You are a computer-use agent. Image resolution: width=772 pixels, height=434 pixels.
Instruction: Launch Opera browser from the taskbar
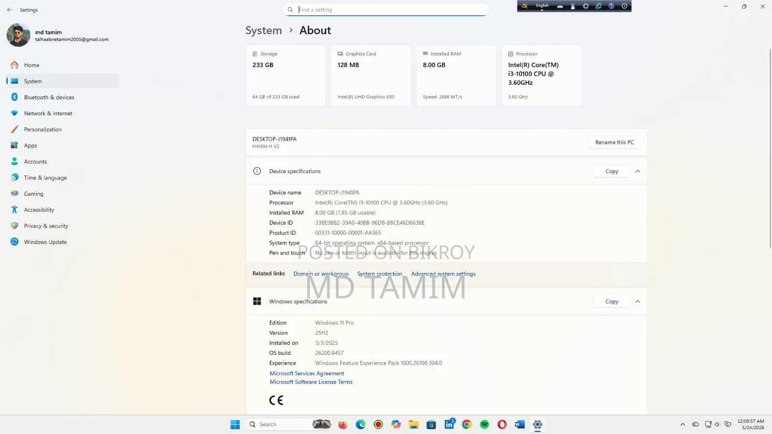tap(502, 424)
